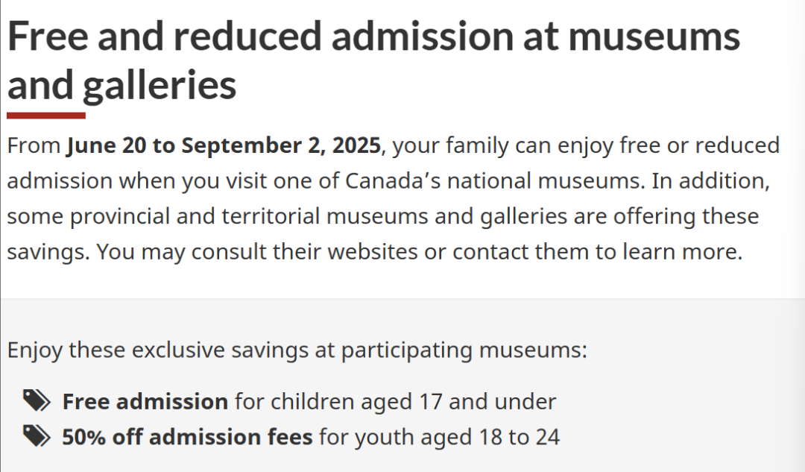Click the phrase 'Canada's national museums'
The image size is (805, 472).
494,180
